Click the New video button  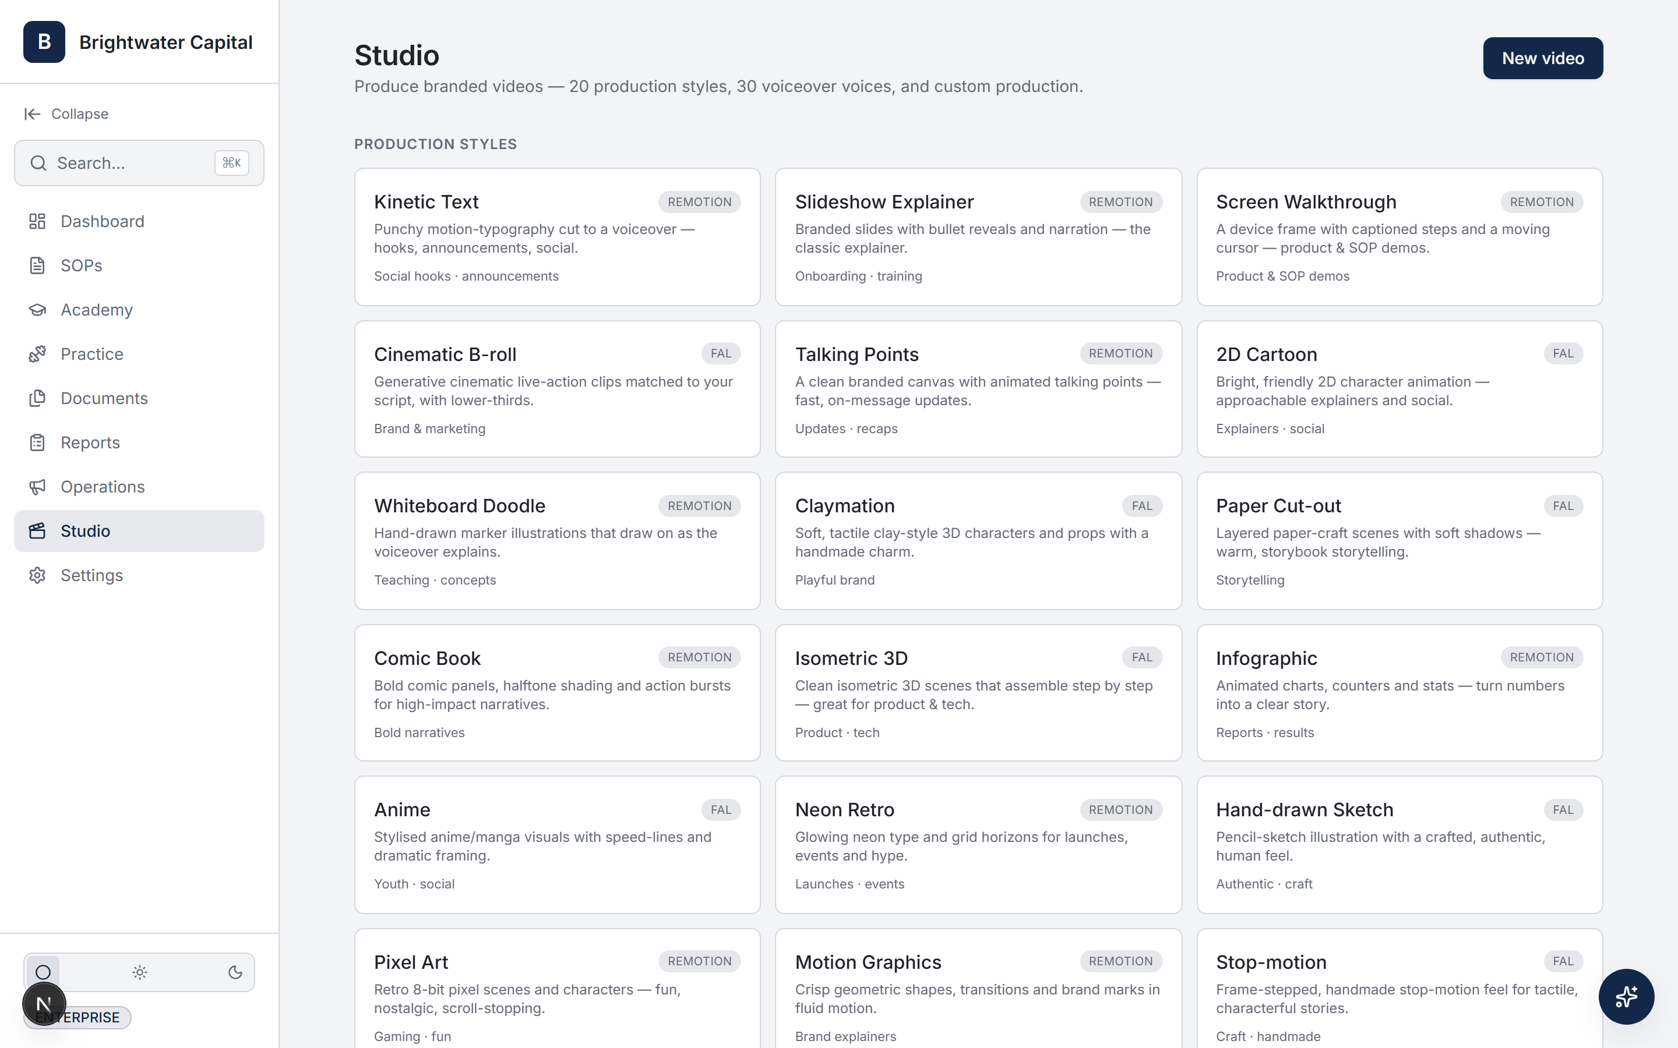[x=1543, y=58]
